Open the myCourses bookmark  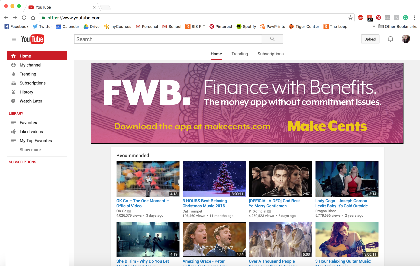tap(118, 26)
